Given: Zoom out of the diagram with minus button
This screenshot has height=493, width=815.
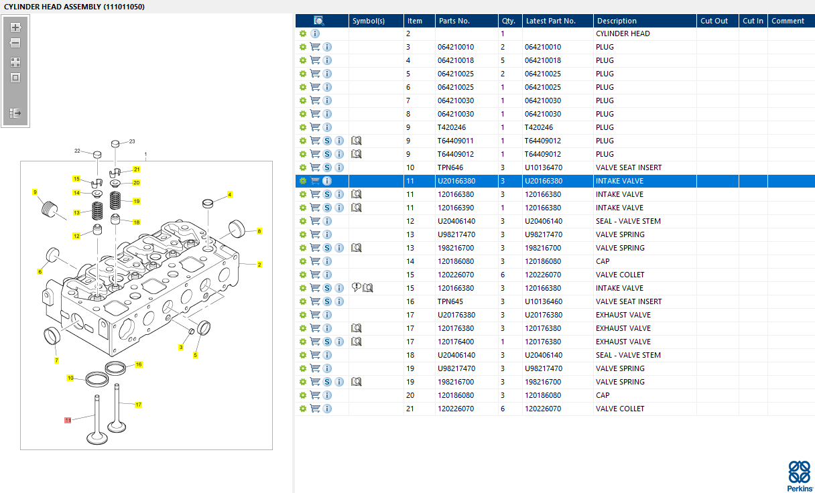Looking at the screenshot, I should [15, 43].
